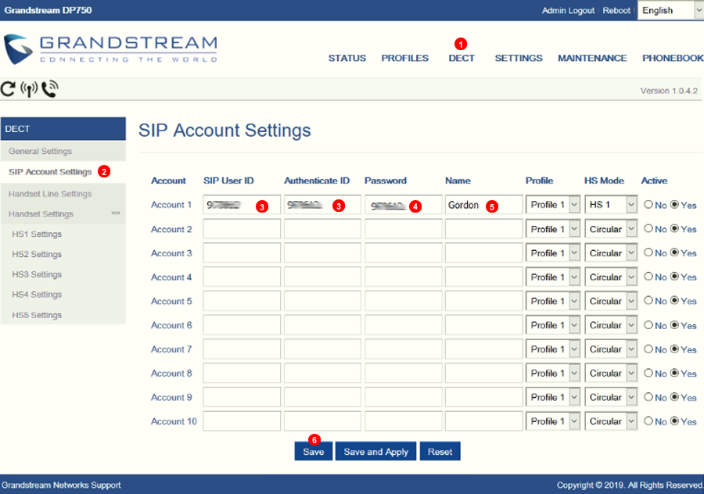Image resolution: width=704 pixels, height=494 pixels.
Task: Click the Account 3 Password field
Action: (x=403, y=253)
